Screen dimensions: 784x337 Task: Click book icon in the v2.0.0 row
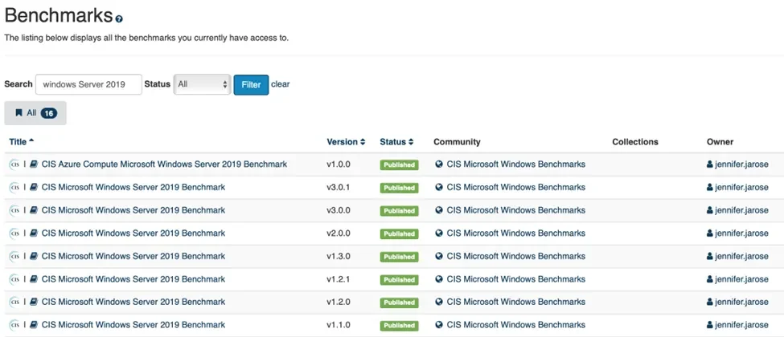click(34, 233)
